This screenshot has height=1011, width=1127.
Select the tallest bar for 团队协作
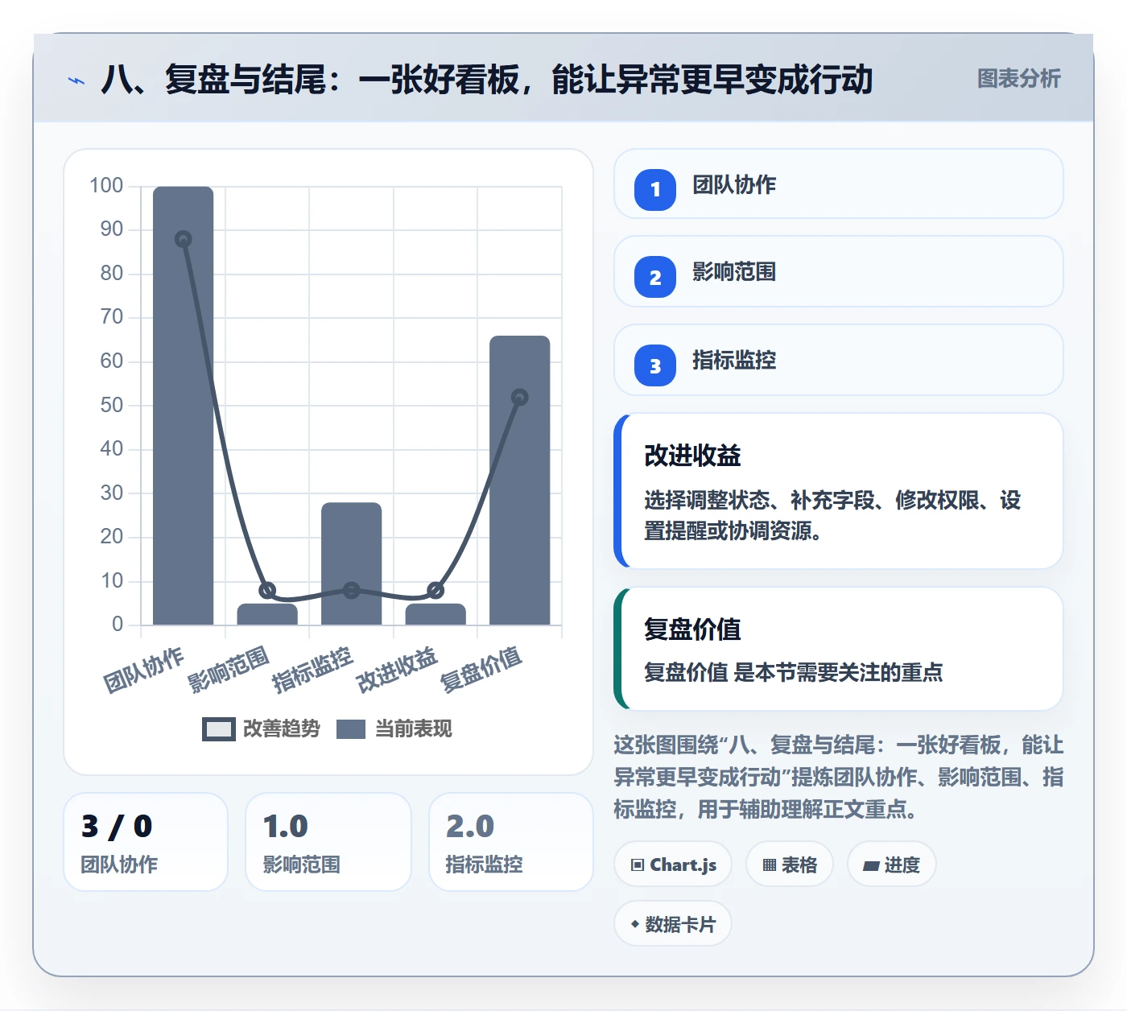pos(184,406)
